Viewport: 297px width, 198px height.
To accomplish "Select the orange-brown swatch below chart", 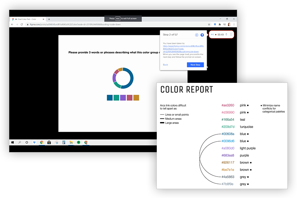I will (136, 98).
